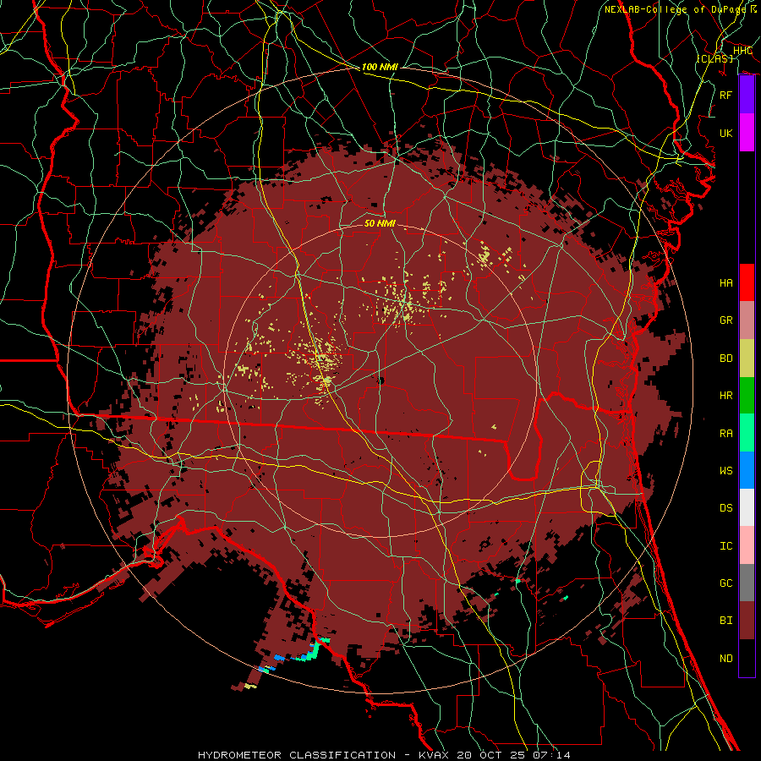Image resolution: width=761 pixels, height=761 pixels.
Task: Click the WS blue legend swatch
Action: pyautogui.click(x=747, y=470)
